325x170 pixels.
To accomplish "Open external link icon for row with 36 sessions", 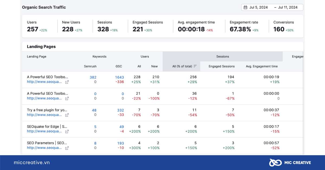I will click(x=67, y=98).
